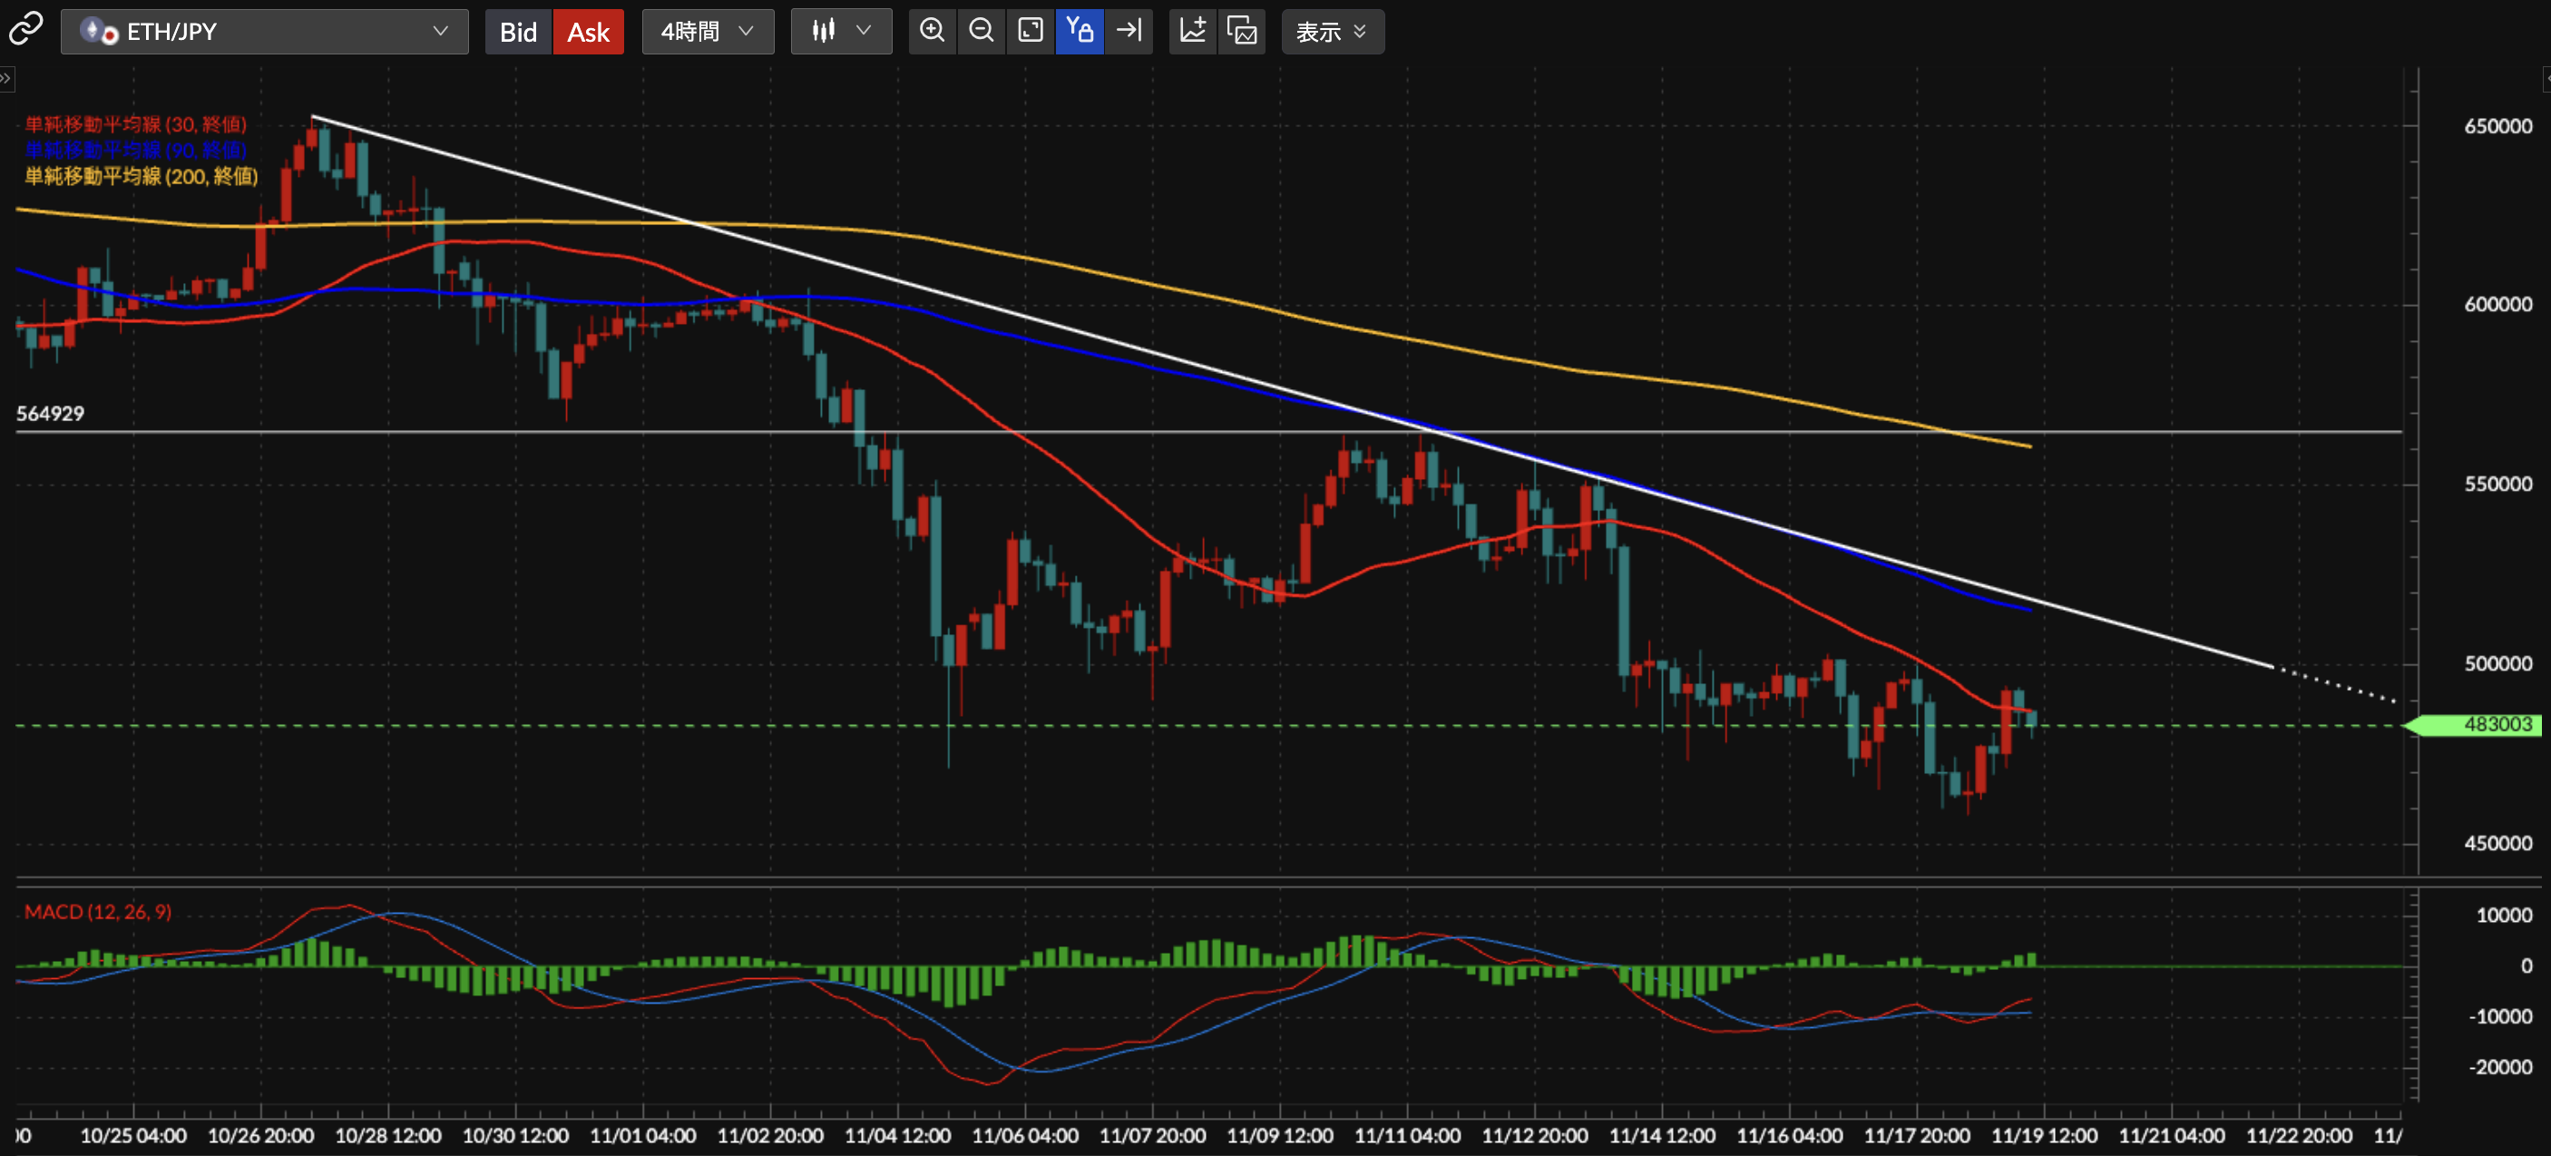Toggle the Y-axis lock button
The image size is (2551, 1156).
pos(1079,31)
